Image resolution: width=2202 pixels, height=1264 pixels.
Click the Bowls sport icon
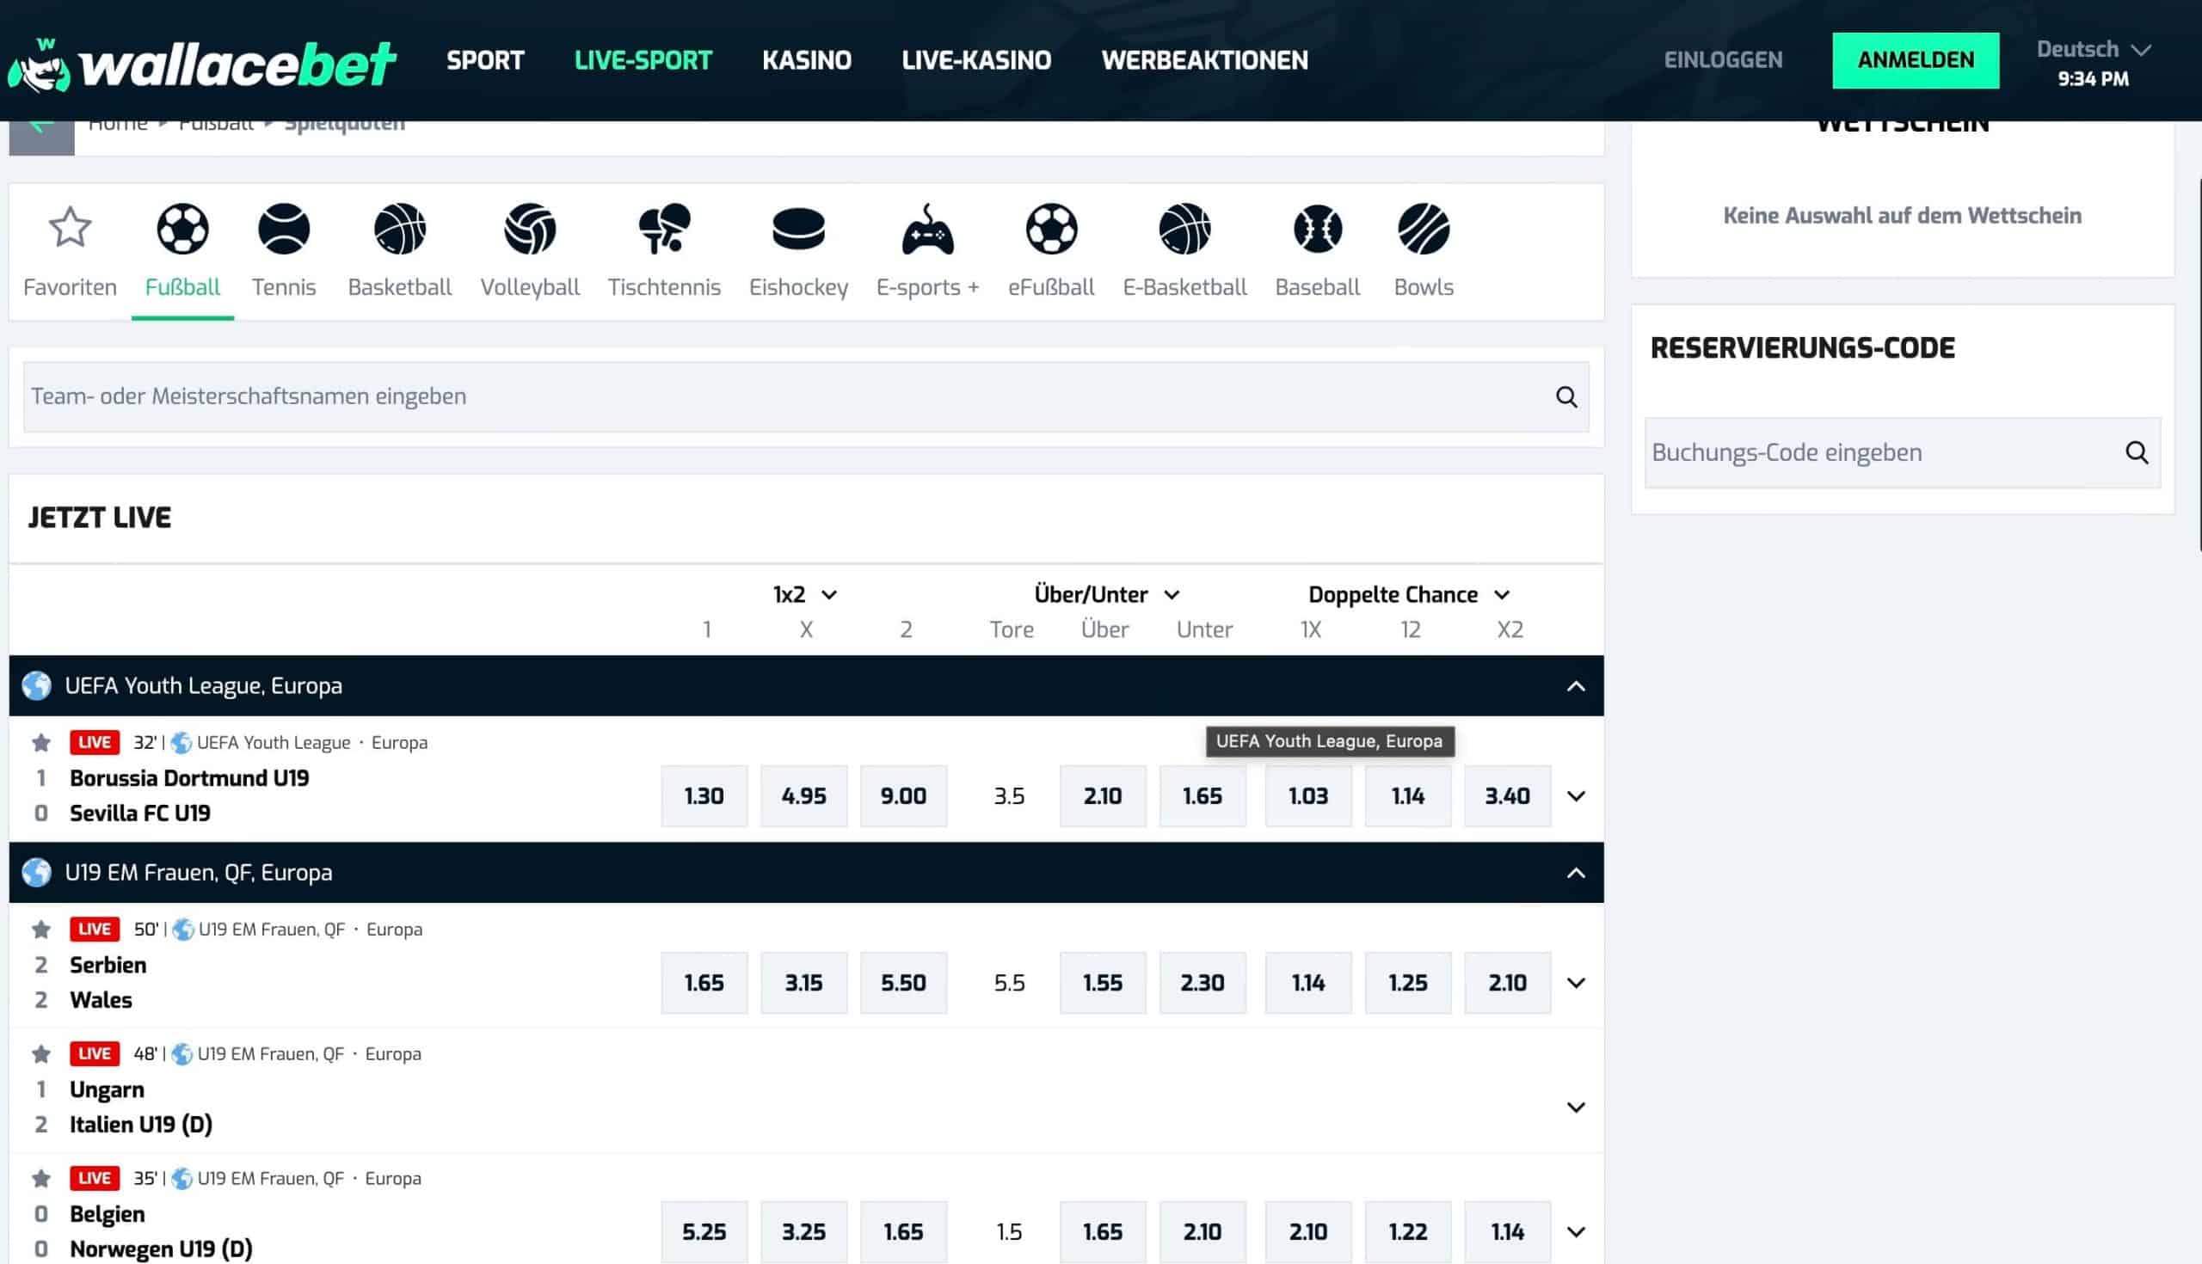tap(1424, 230)
